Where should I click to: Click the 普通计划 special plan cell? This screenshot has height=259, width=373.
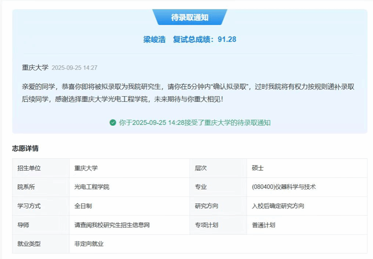click(x=263, y=225)
